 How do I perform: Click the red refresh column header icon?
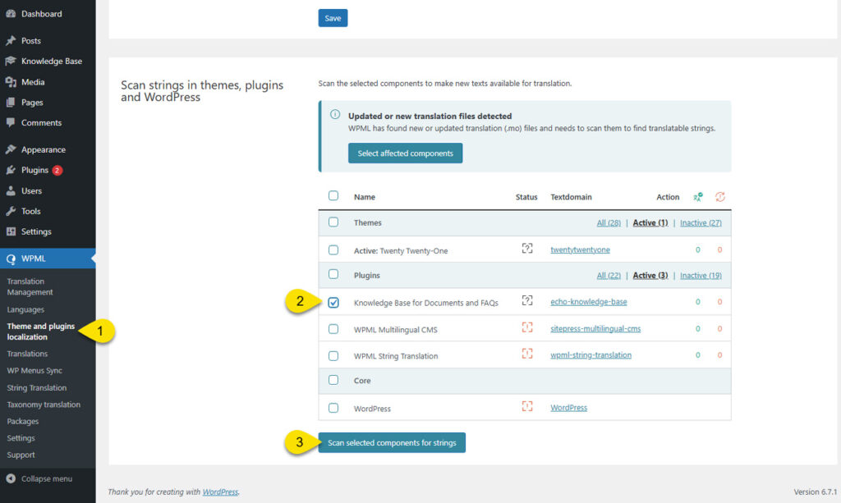pyautogui.click(x=719, y=197)
